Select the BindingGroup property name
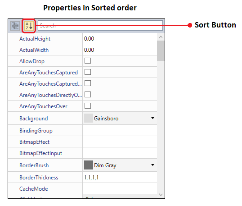The image size is (242, 206). 36,131
